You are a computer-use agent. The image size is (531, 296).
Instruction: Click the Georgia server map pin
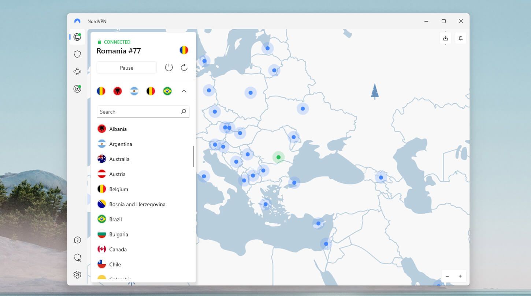click(381, 177)
